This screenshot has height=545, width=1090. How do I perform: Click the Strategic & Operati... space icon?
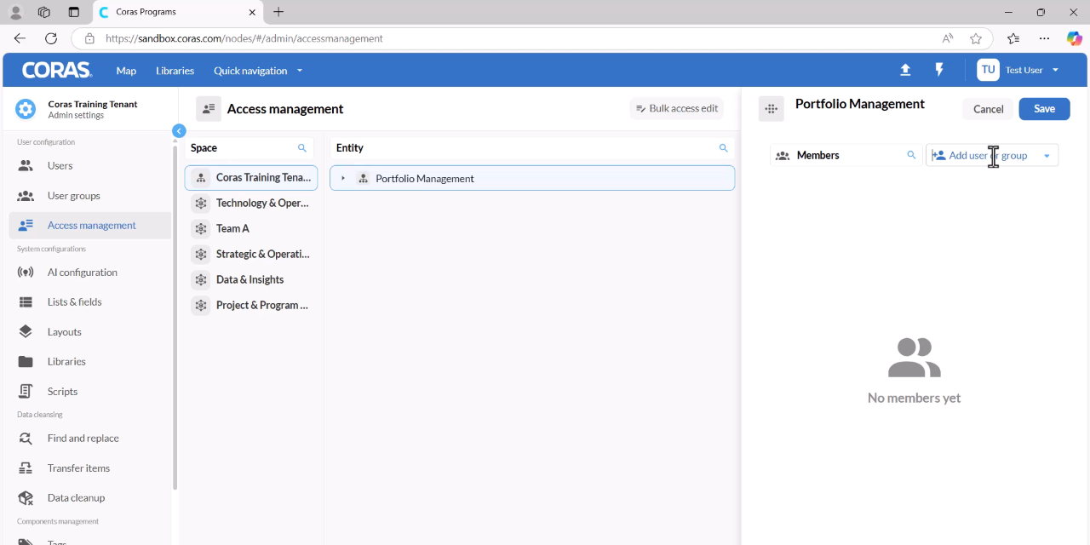click(x=201, y=255)
